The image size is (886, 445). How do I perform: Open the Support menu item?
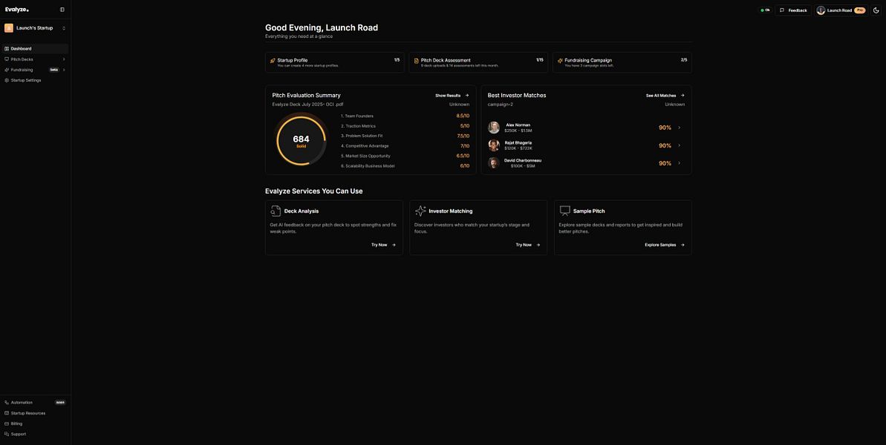click(x=35, y=435)
